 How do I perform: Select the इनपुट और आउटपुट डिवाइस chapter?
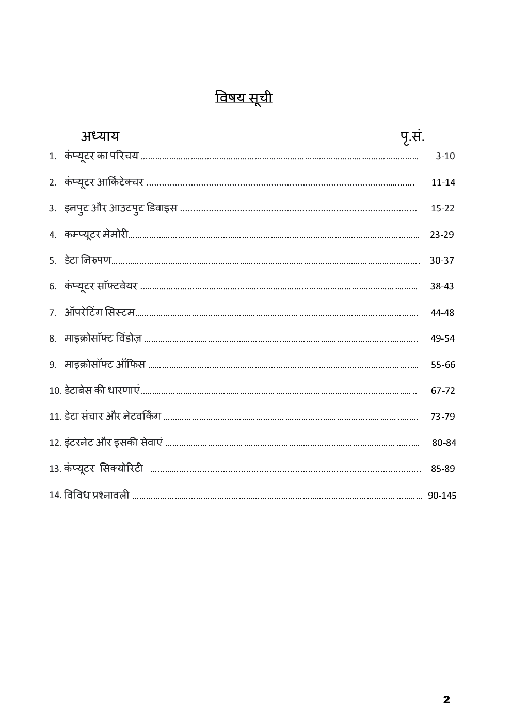point(120,208)
